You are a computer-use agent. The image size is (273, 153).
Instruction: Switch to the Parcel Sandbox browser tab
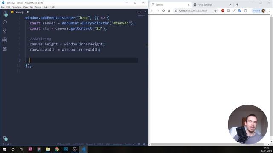[212, 5]
